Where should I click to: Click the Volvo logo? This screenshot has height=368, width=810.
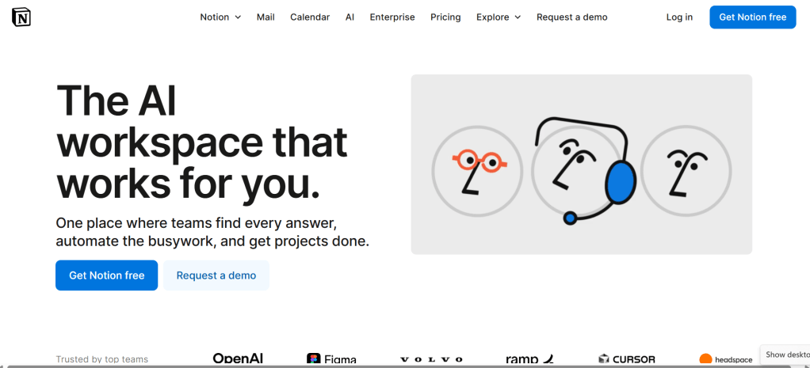point(433,359)
